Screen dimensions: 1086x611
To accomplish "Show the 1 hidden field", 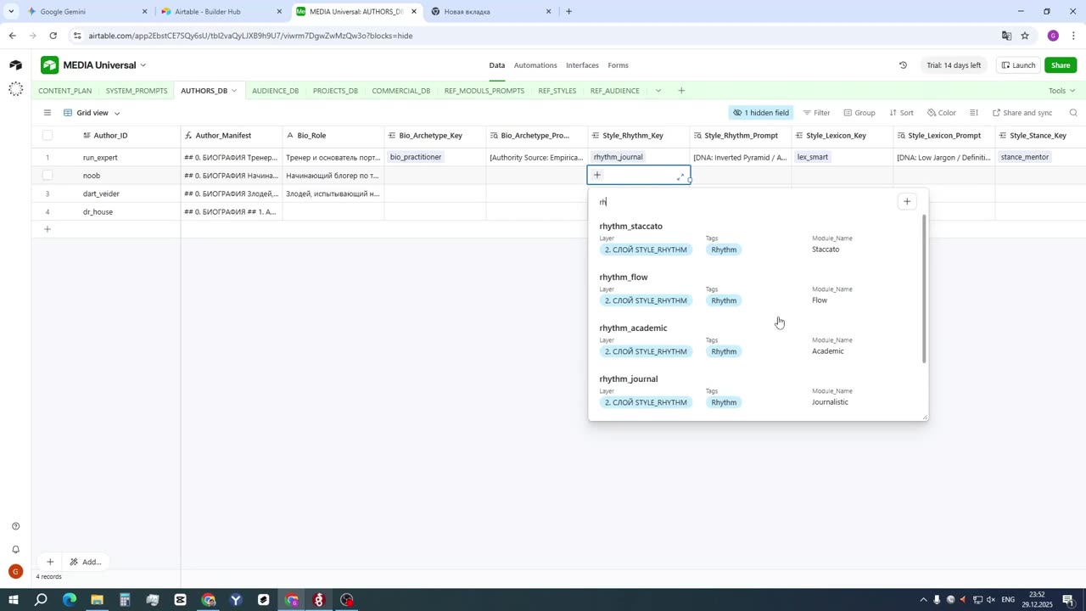I will (x=761, y=113).
